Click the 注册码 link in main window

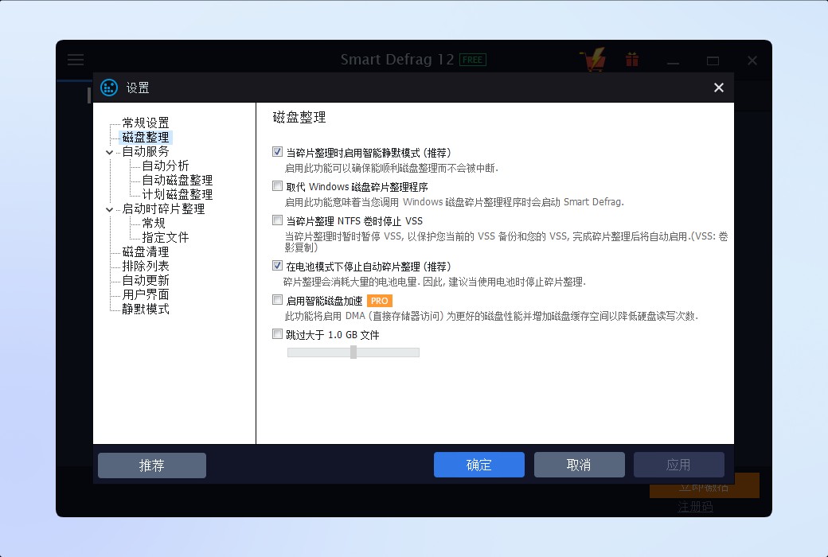[x=695, y=507]
